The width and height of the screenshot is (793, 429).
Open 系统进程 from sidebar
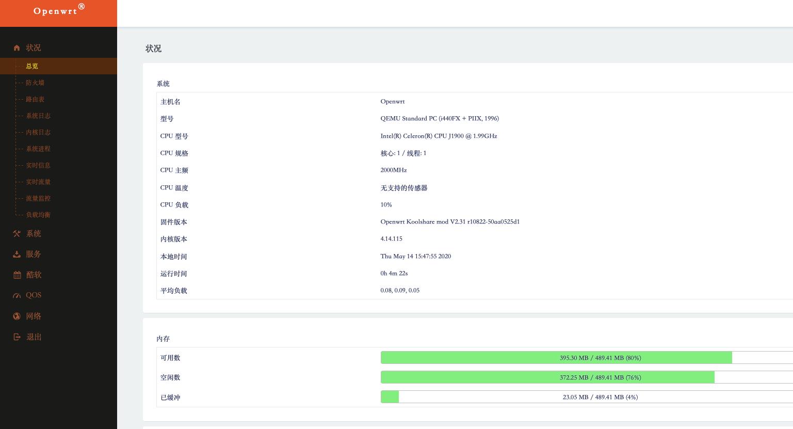38,149
